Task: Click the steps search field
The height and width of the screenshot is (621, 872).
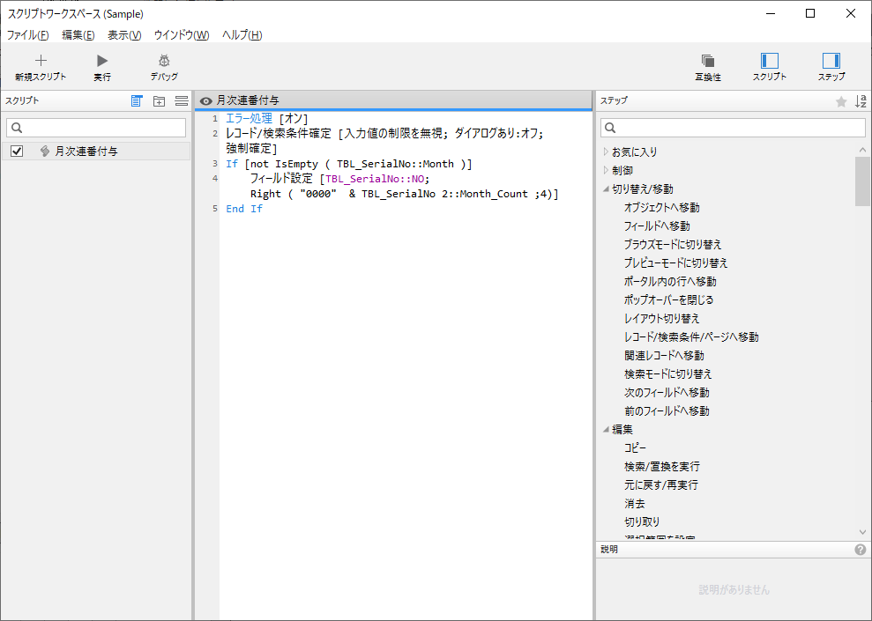Action: [x=732, y=127]
